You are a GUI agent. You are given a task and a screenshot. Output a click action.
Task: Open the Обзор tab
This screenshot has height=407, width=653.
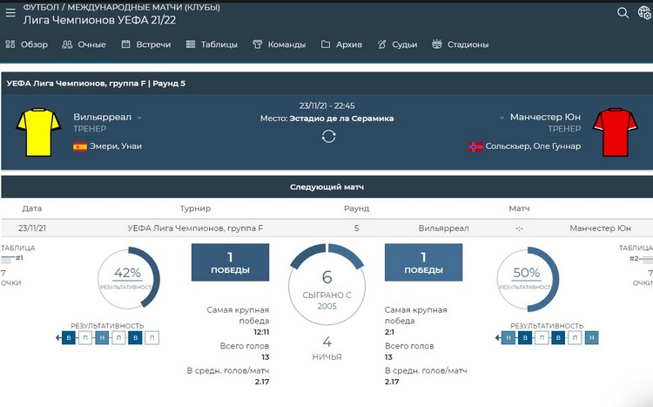click(x=27, y=44)
